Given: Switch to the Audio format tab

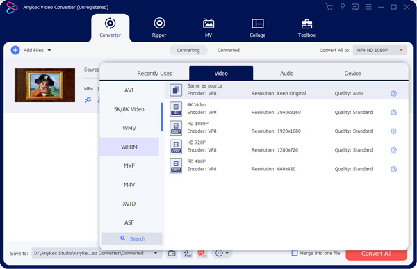Looking at the screenshot, I should (286, 74).
